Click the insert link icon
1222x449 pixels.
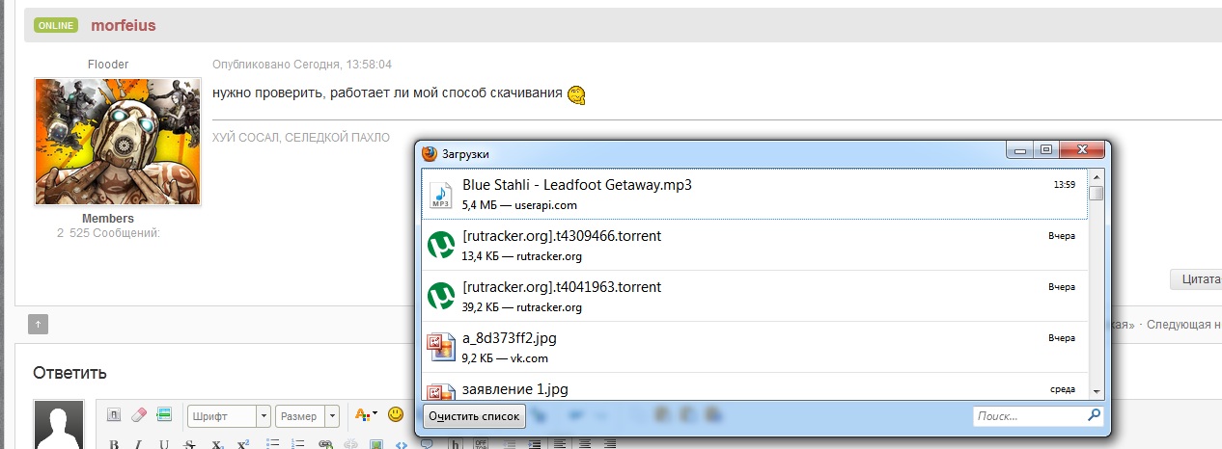coord(325,444)
